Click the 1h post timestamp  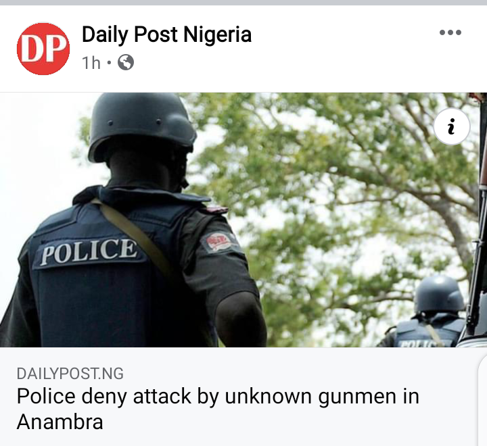tap(91, 63)
